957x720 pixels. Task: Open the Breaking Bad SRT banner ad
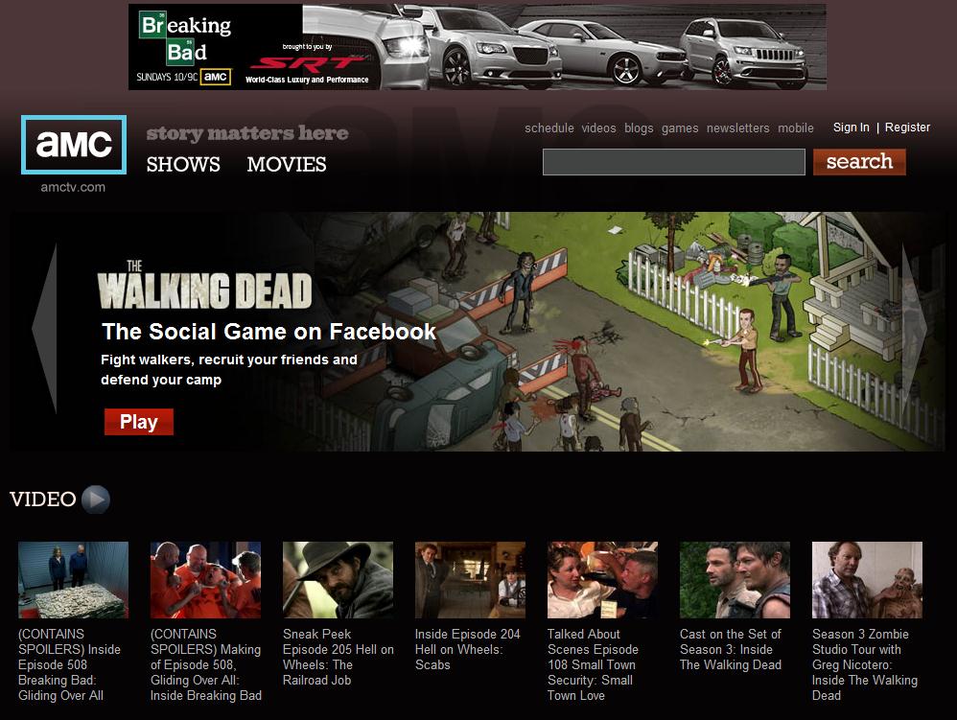pos(478,47)
